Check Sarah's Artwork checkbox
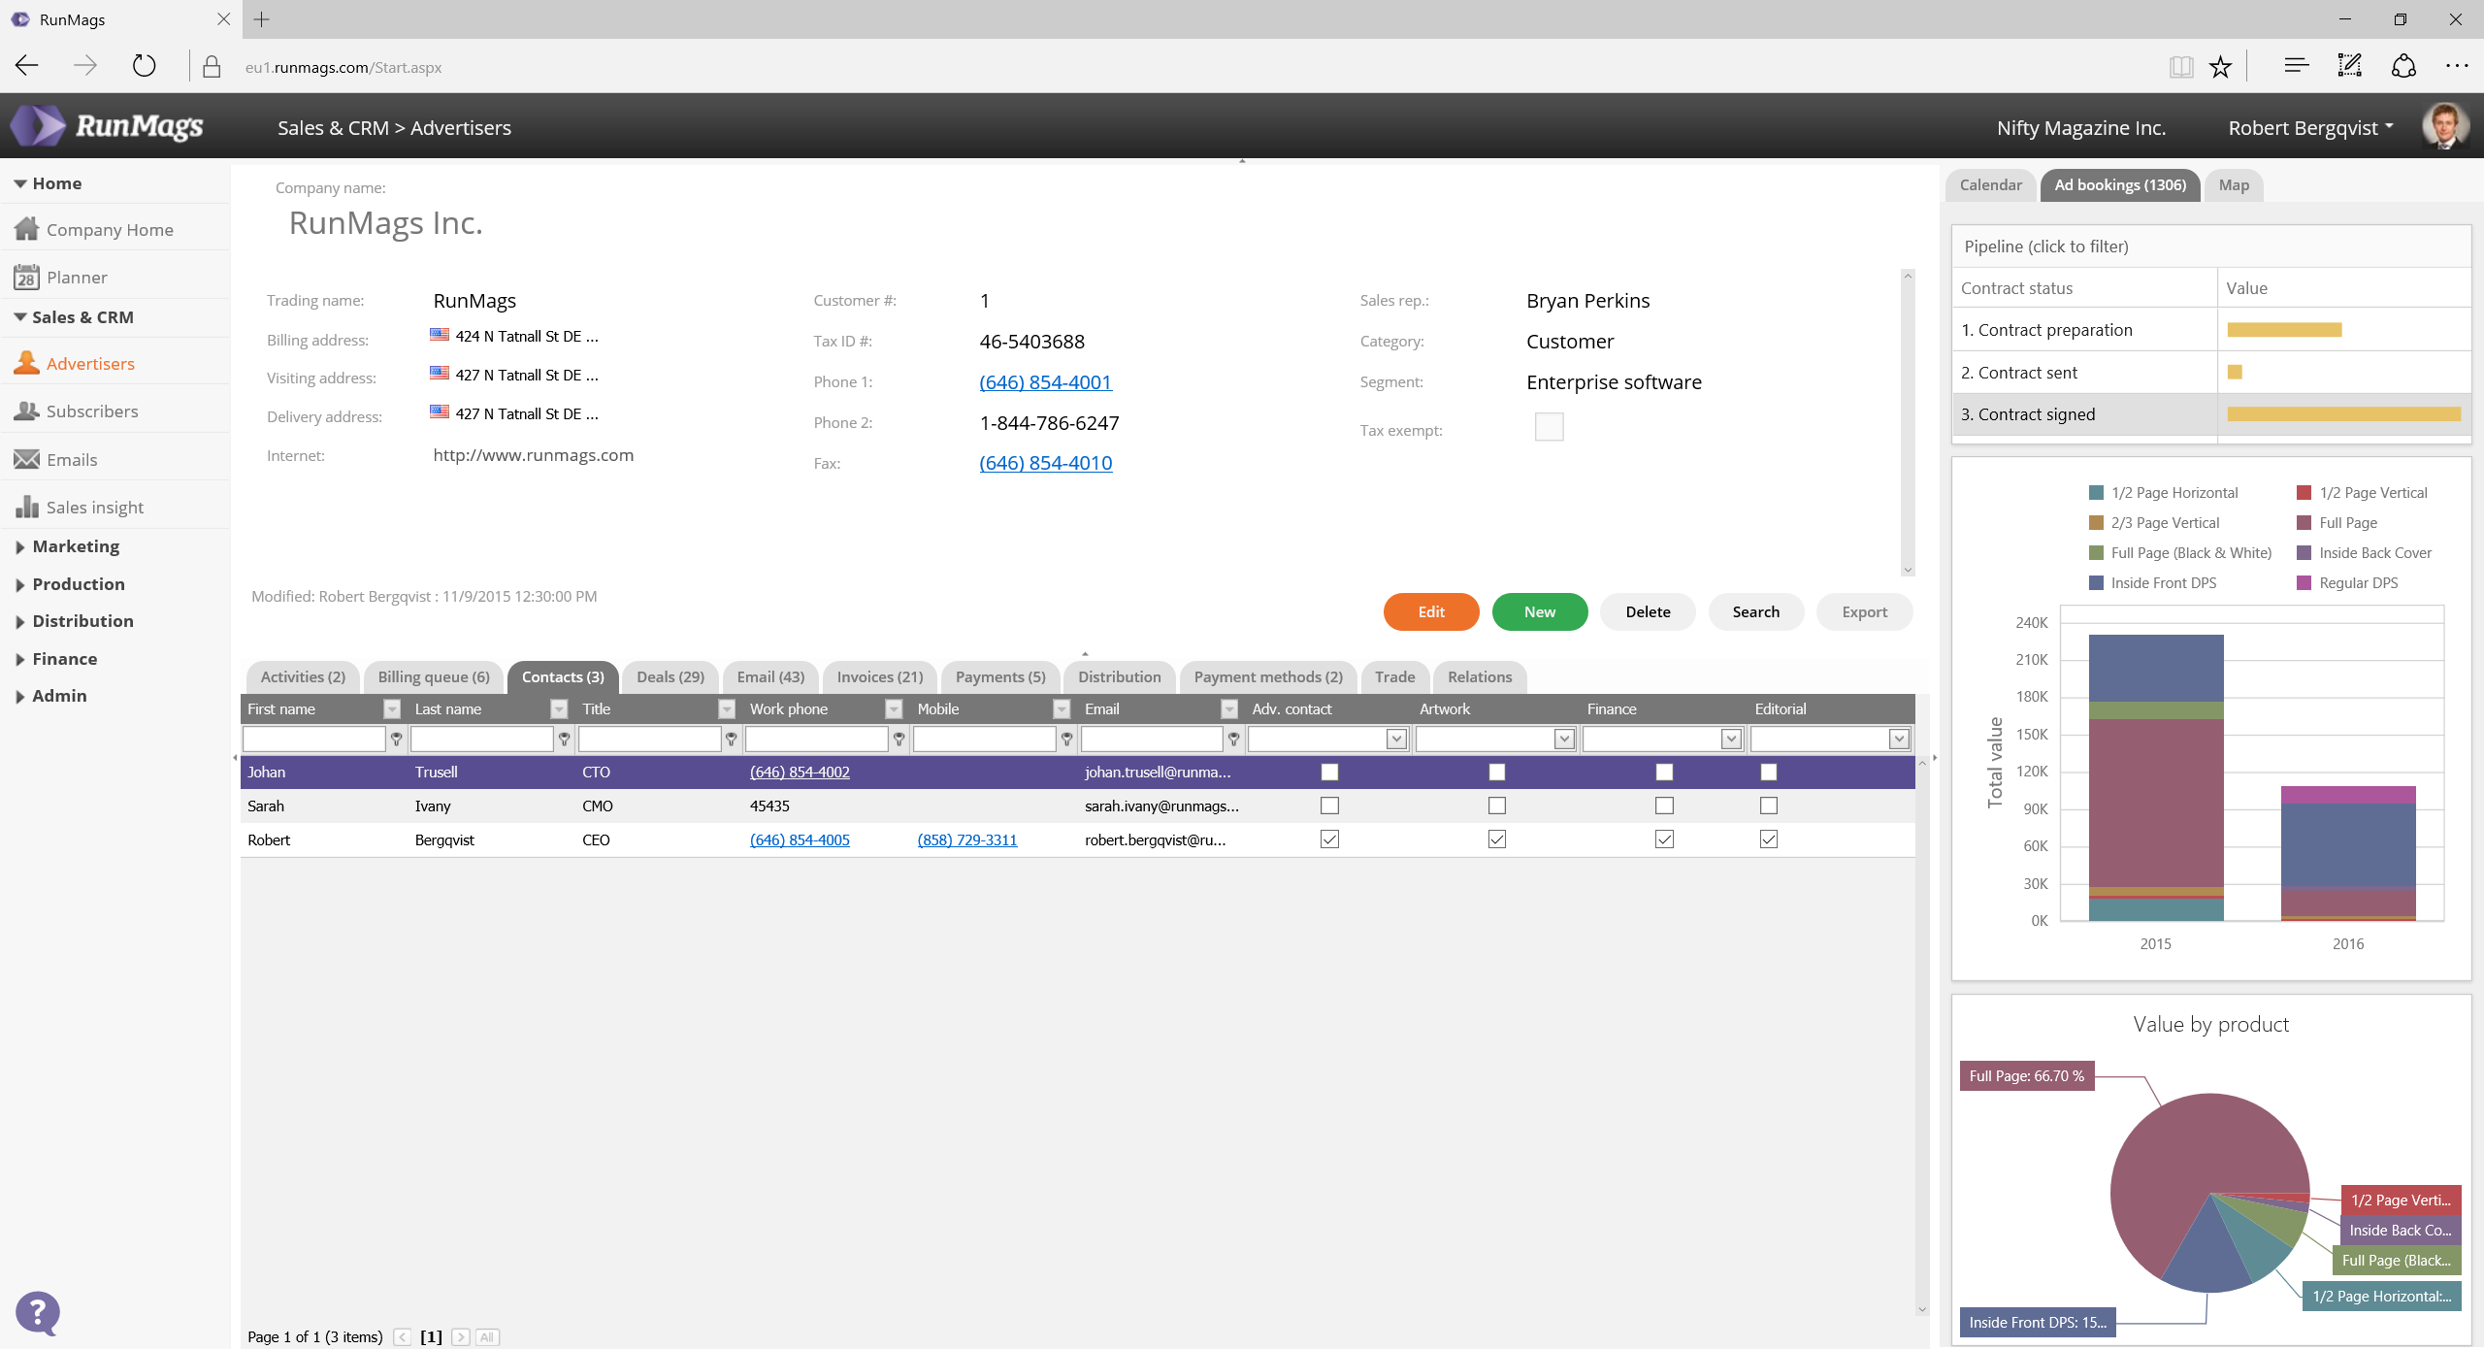The image size is (2484, 1349). point(1497,806)
